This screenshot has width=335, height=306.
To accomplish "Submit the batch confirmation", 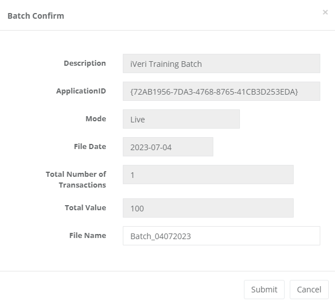I will [x=264, y=290].
